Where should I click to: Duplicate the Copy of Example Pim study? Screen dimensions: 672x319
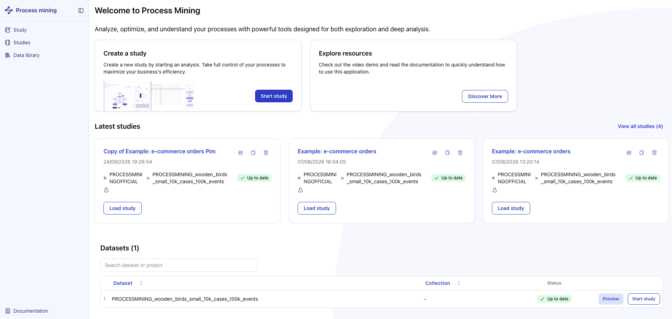tap(253, 153)
